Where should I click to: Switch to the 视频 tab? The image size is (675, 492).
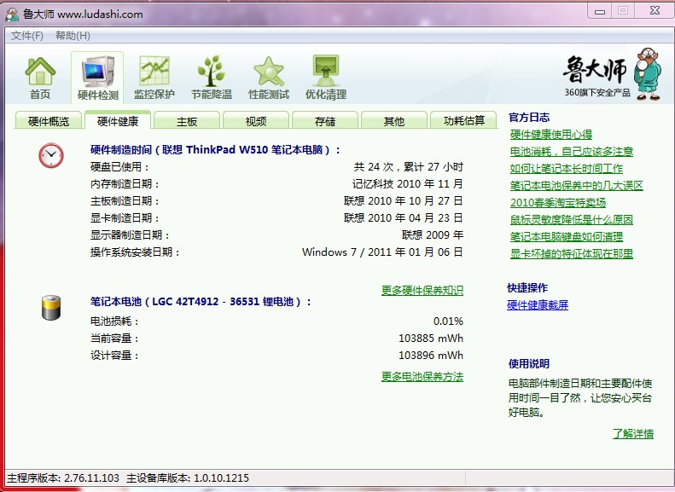click(256, 121)
